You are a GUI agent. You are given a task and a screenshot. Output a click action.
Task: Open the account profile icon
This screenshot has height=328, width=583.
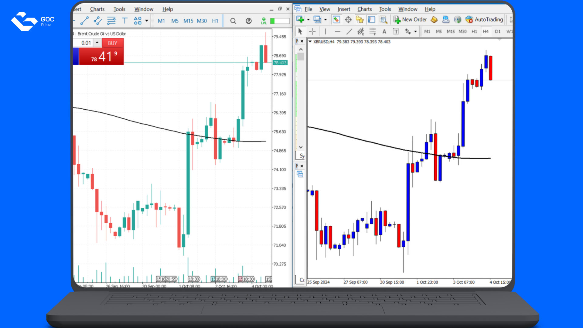[x=249, y=21]
